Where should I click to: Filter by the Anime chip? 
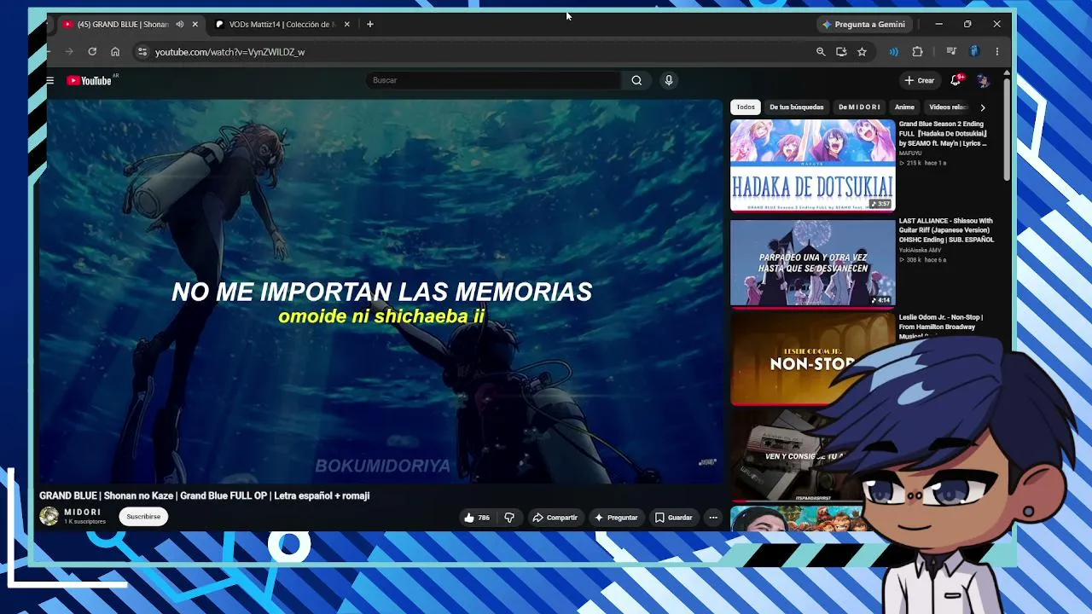pyautogui.click(x=904, y=107)
